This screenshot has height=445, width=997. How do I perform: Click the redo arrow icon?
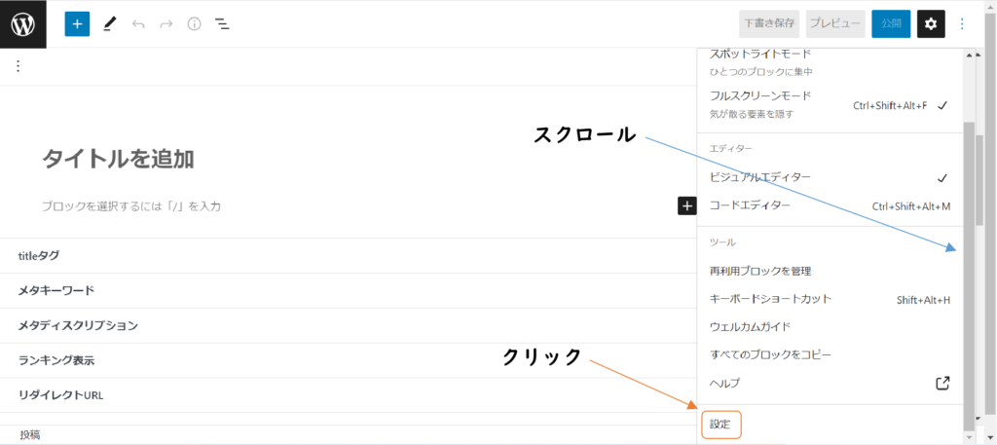[166, 24]
